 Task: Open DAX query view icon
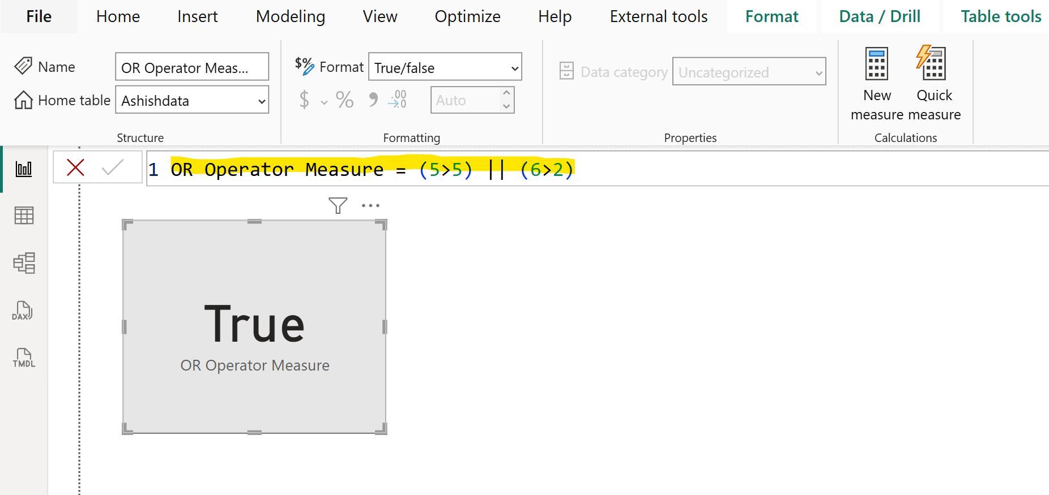(23, 311)
